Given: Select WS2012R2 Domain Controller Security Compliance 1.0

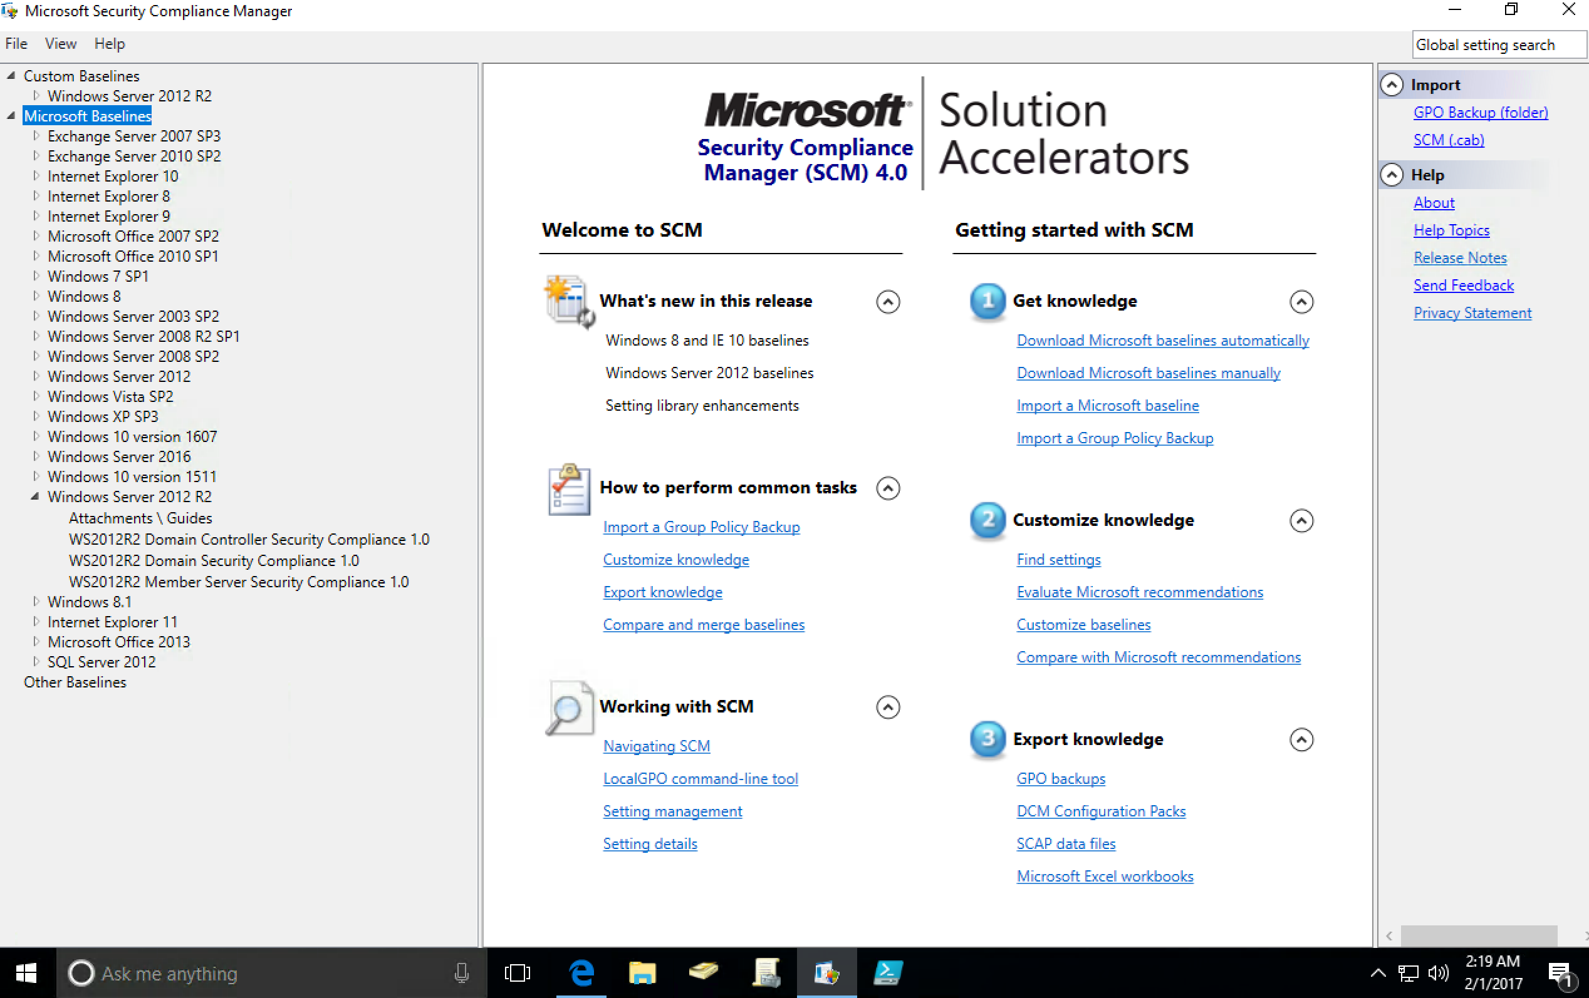Looking at the screenshot, I should tap(249, 539).
